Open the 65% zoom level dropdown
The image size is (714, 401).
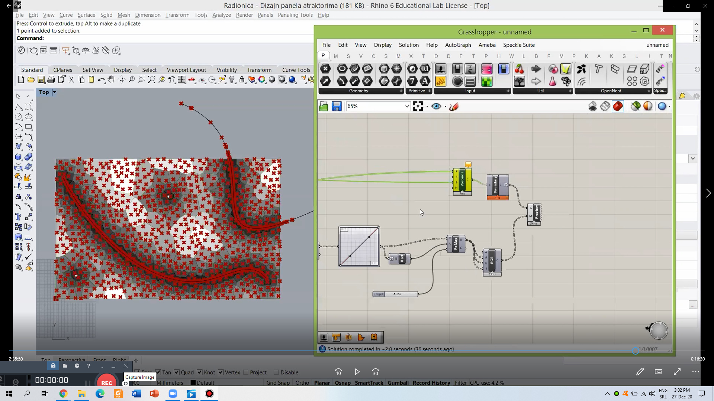407,107
